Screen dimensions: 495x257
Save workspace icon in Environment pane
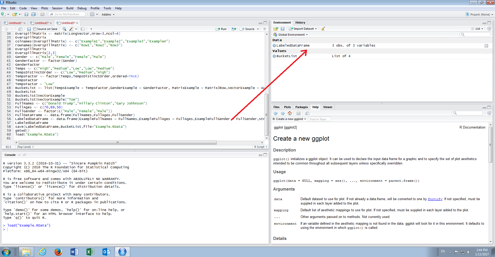(x=282, y=29)
